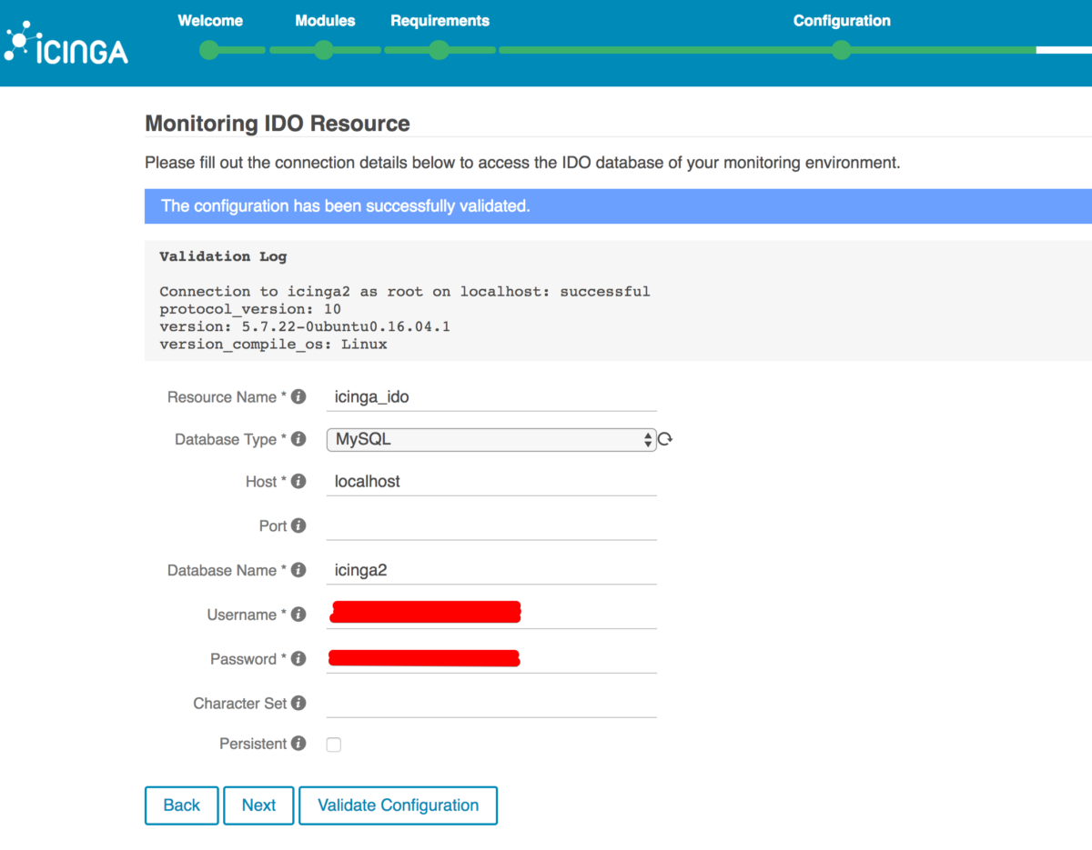Select the Modules step in the wizard

(x=324, y=50)
